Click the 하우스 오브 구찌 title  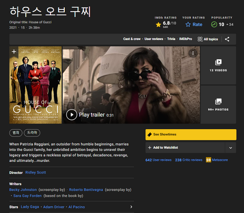coord(50,12)
